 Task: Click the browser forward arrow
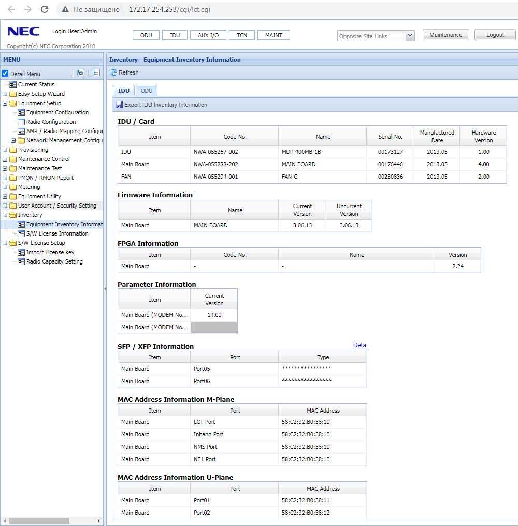click(28, 9)
